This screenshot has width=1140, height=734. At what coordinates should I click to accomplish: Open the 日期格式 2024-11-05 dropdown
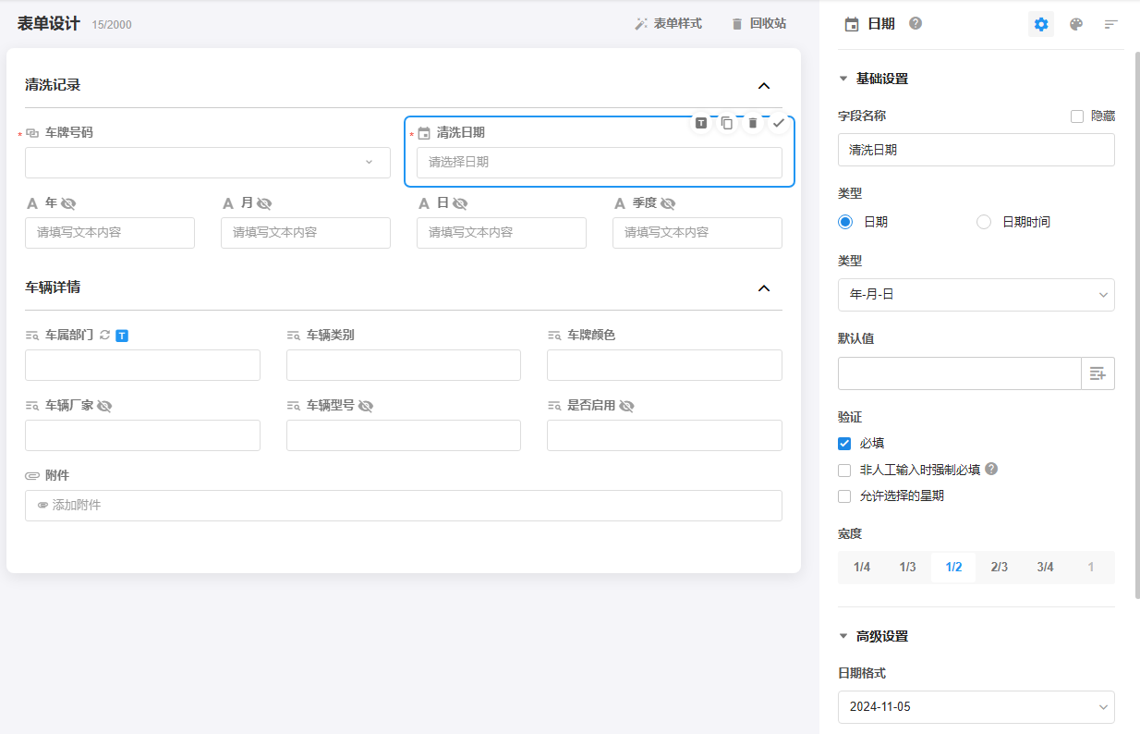click(x=976, y=707)
